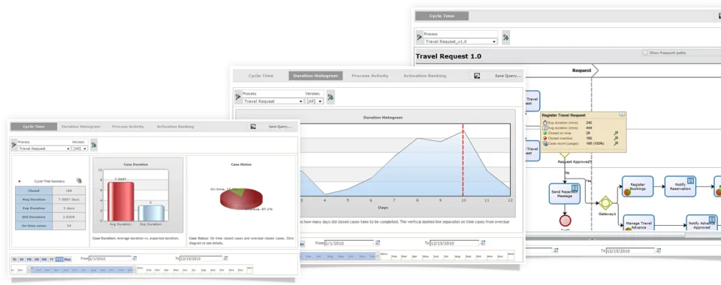This screenshot has width=721, height=285.
Task: Select 1M range button in Cycle Time window
Action: pyautogui.click(x=29, y=259)
